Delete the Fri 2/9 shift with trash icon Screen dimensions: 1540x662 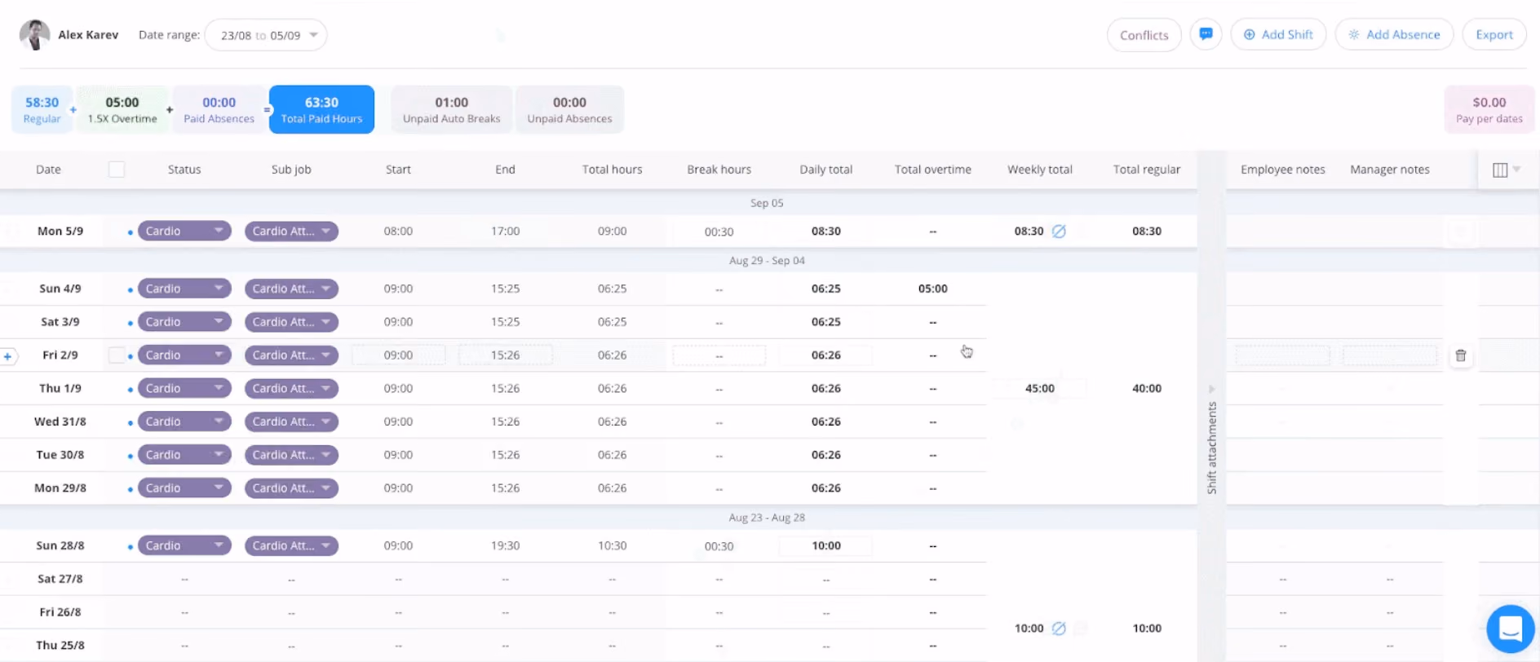tap(1461, 355)
